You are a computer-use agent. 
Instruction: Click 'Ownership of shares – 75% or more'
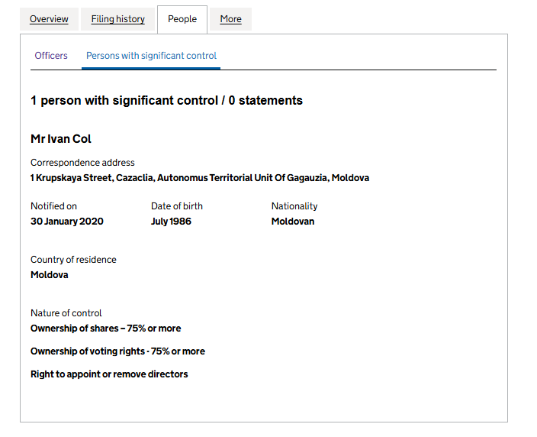pyautogui.click(x=105, y=329)
